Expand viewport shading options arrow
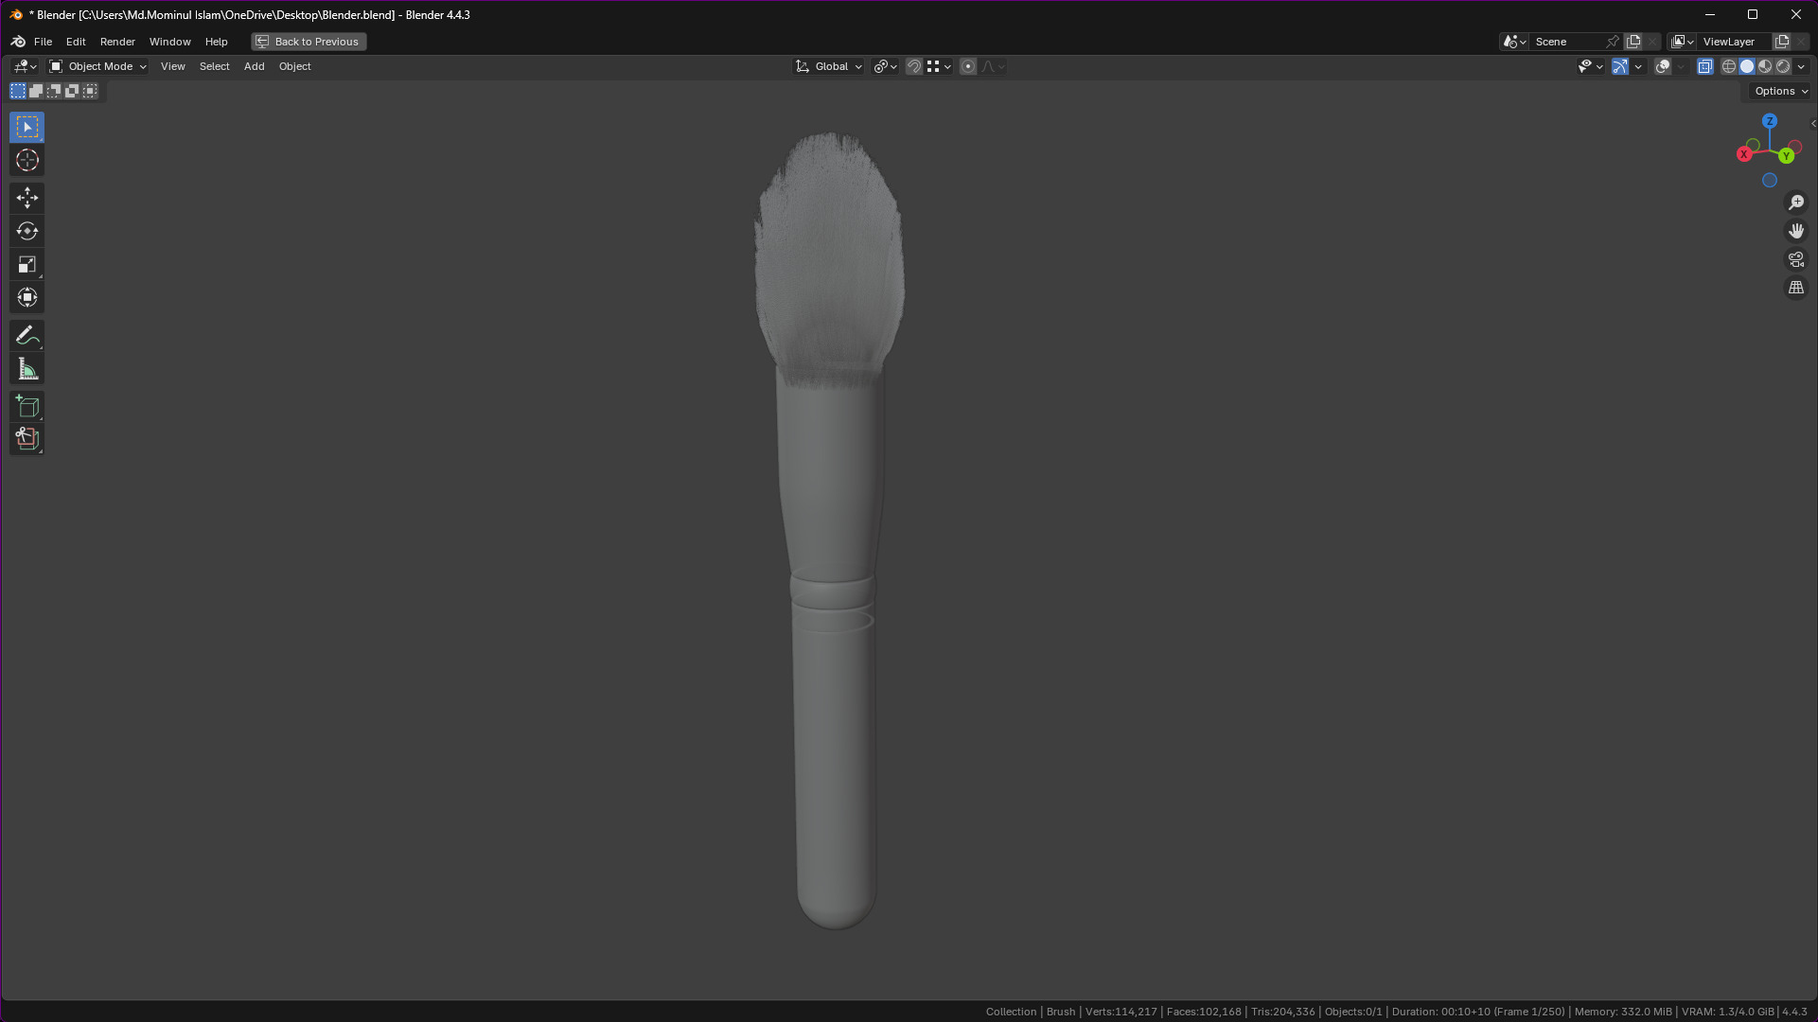Viewport: 1818px width, 1022px height. point(1801,66)
